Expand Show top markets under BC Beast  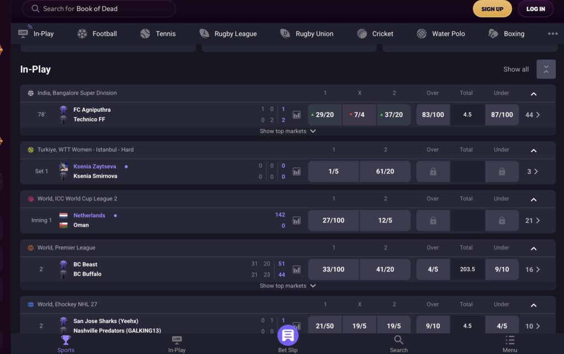[288, 286]
